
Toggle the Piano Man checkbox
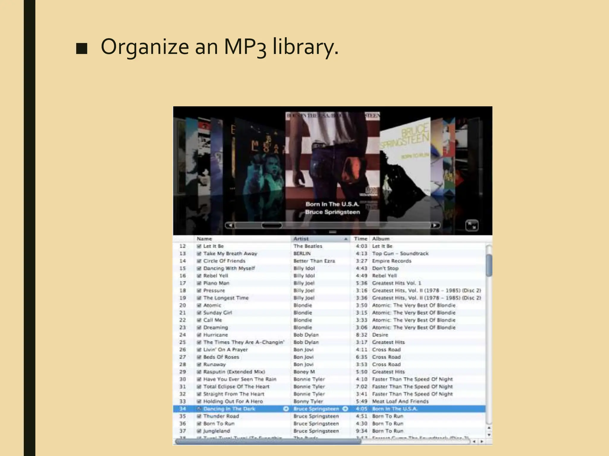(199, 283)
